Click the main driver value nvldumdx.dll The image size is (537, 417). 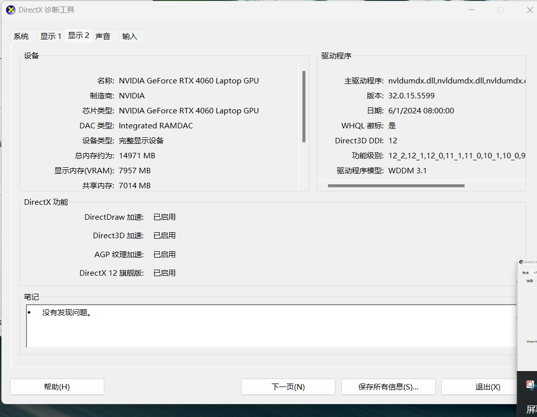(x=457, y=81)
